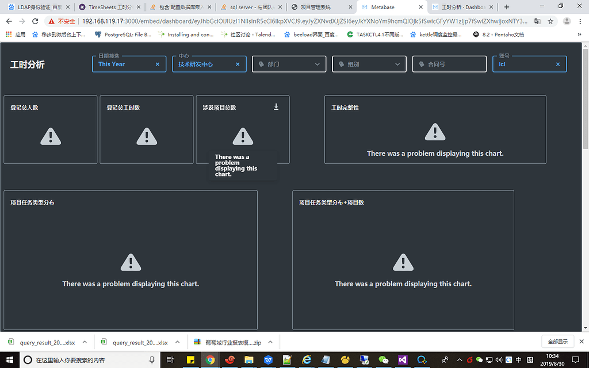Click the Windows Start button
This screenshot has height=368, width=589.
click(x=9, y=360)
